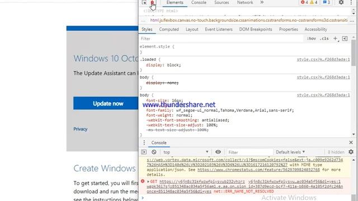Image resolution: width=358 pixels, height=201 pixels.
Task: Click the -webkit-font-smoothing declaration
Action: (x=188, y=120)
